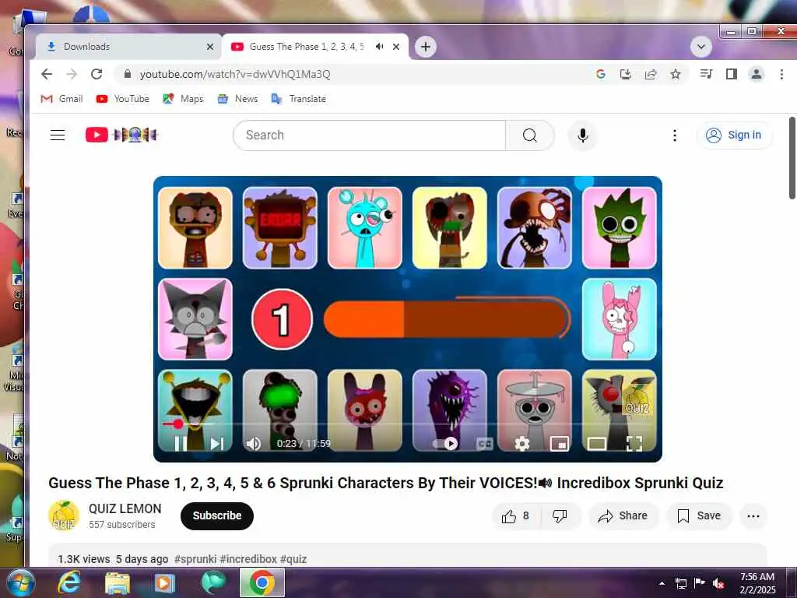This screenshot has width=797, height=598.
Task: Open Windows Explorer folder from taskbar
Action: [x=118, y=582]
